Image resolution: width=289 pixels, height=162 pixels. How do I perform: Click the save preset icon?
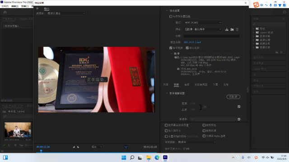click(227, 29)
